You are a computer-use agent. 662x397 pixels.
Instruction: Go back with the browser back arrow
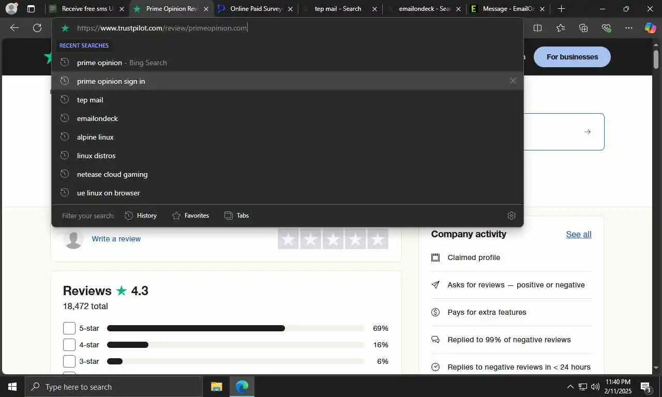tap(14, 28)
